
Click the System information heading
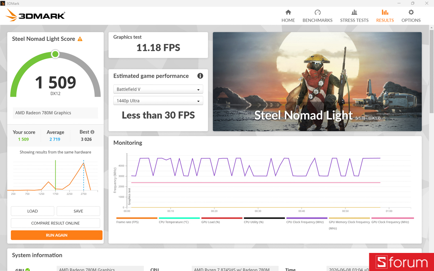point(37,255)
